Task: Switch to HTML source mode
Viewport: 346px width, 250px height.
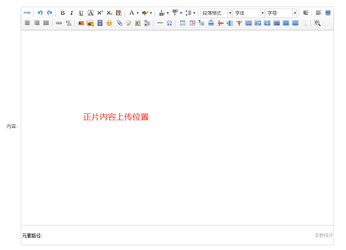Action: coord(27,13)
